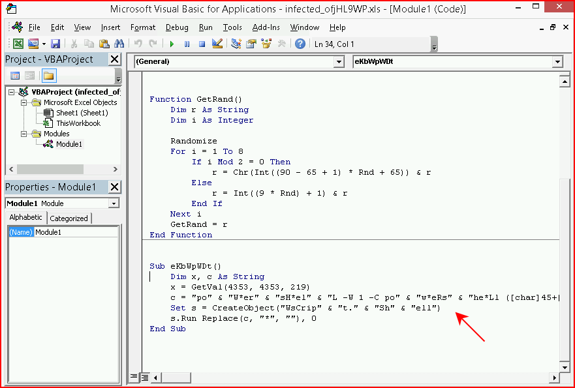This screenshot has height=388, width=575.
Task: Open the Format menu
Action: [143, 27]
